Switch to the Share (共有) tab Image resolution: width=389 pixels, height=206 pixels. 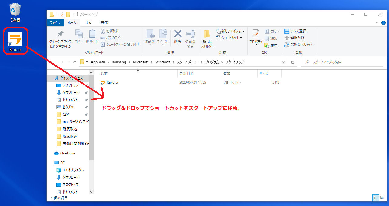pyautogui.click(x=88, y=23)
